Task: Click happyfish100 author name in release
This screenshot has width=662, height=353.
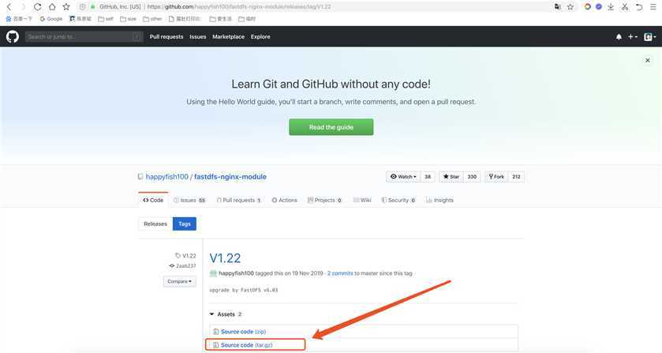Action: tap(236, 273)
